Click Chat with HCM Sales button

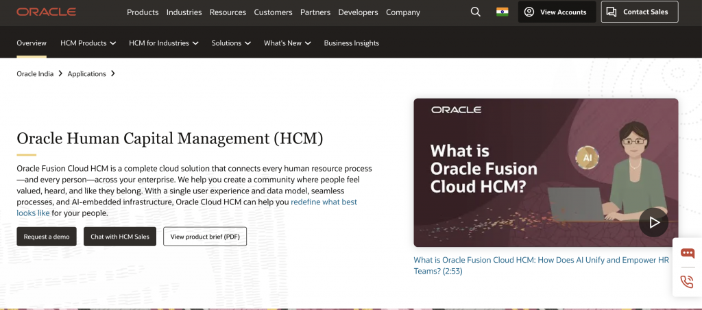[120, 237]
